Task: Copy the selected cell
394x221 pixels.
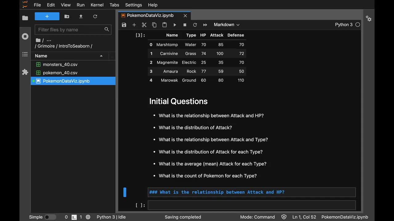Action: [154, 25]
